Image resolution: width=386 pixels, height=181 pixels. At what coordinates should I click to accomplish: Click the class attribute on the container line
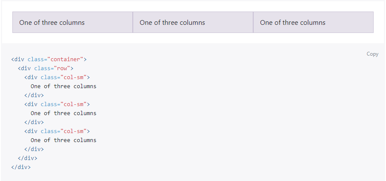click(x=36, y=59)
